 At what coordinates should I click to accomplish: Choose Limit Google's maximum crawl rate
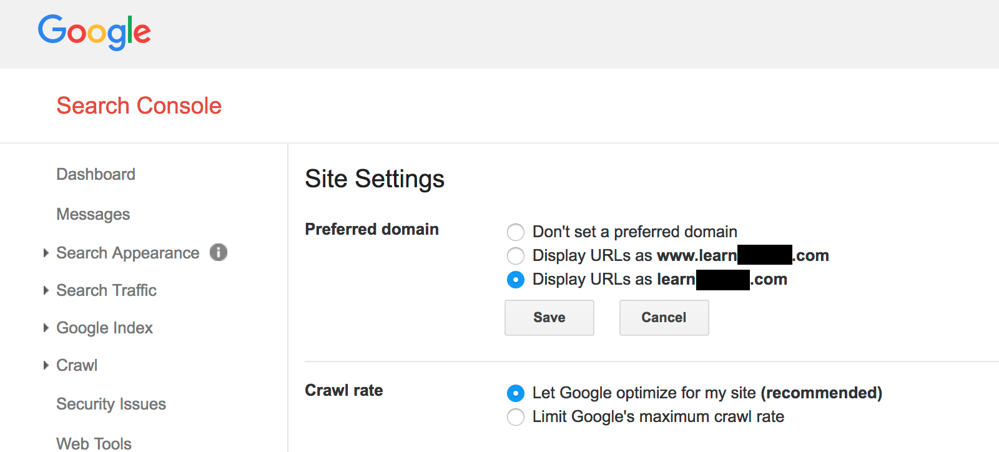point(516,417)
